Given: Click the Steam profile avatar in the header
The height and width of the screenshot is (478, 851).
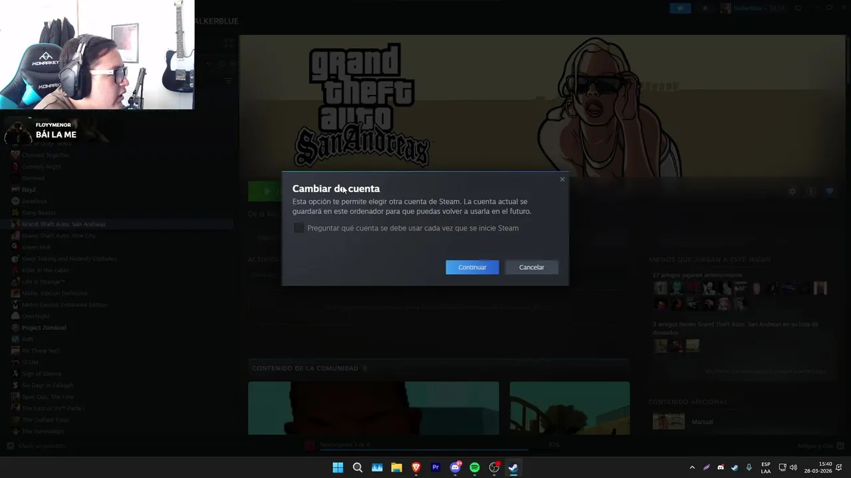Looking at the screenshot, I should click(725, 8).
